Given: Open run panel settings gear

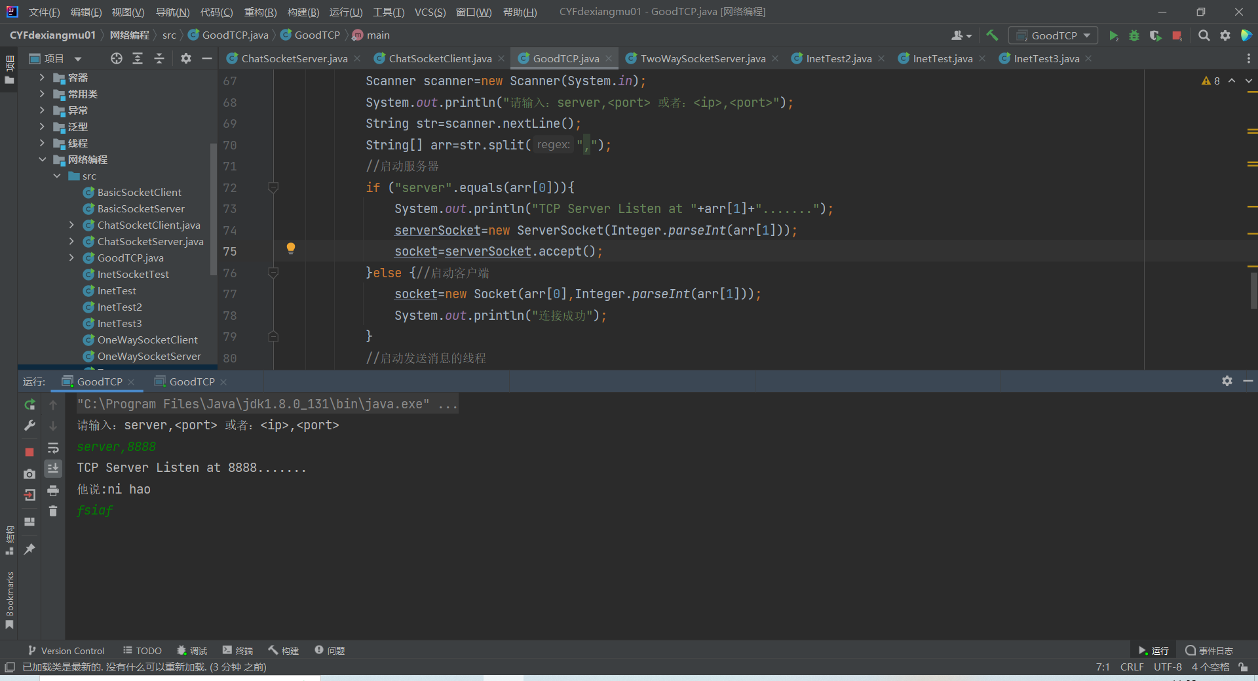Looking at the screenshot, I should point(1227,381).
